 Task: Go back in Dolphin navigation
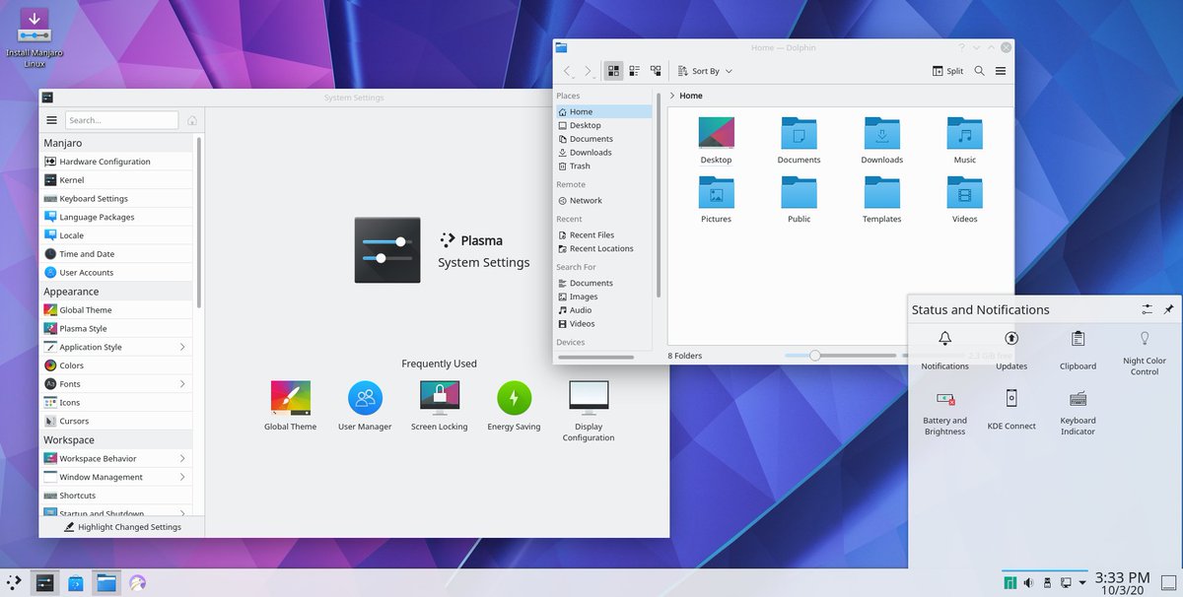tap(567, 71)
